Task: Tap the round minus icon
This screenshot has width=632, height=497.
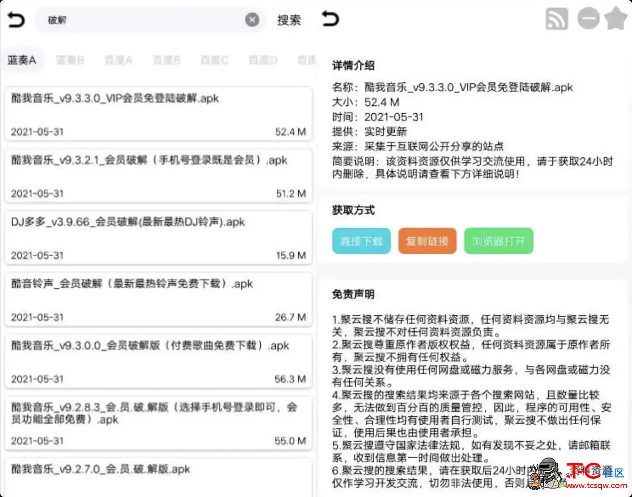Action: point(588,19)
